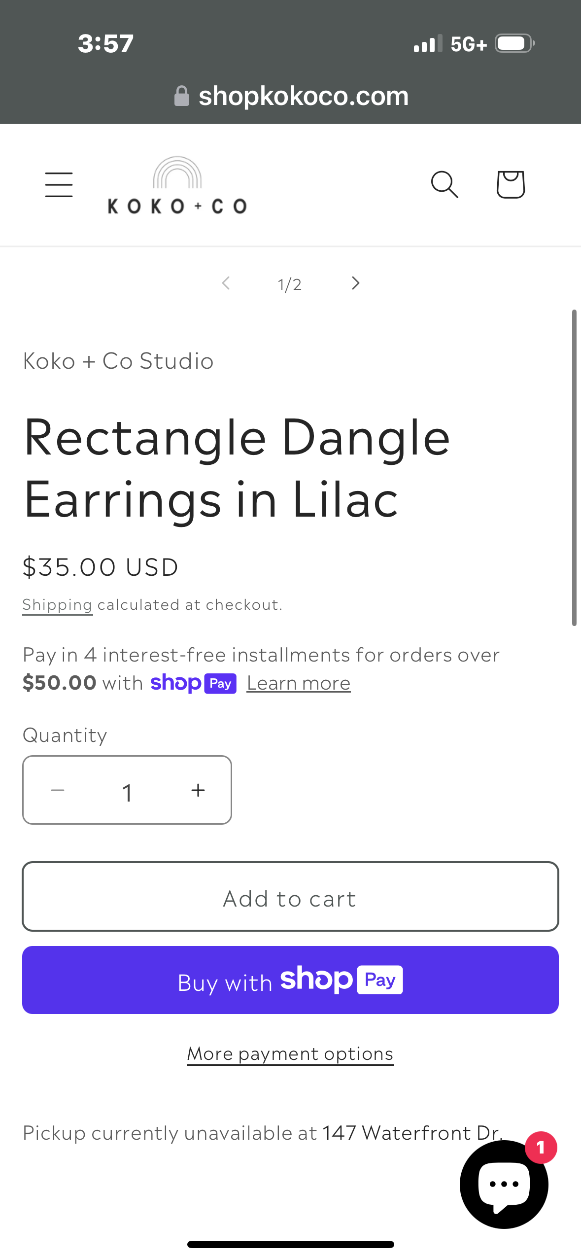Go to next product image
Screen dimensions: 581x1260
[354, 283]
